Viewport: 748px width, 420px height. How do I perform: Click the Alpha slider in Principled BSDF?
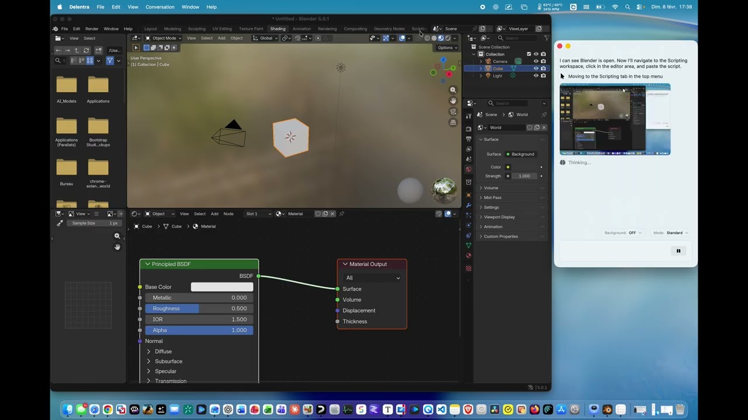click(199, 330)
